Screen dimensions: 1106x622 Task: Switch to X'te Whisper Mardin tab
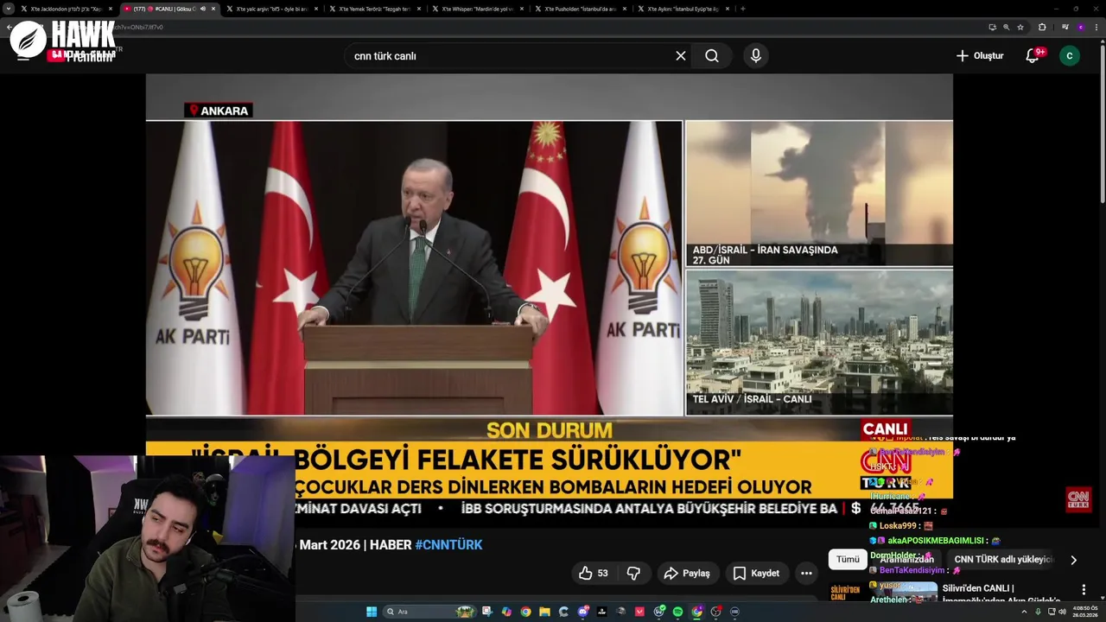pyautogui.click(x=477, y=9)
